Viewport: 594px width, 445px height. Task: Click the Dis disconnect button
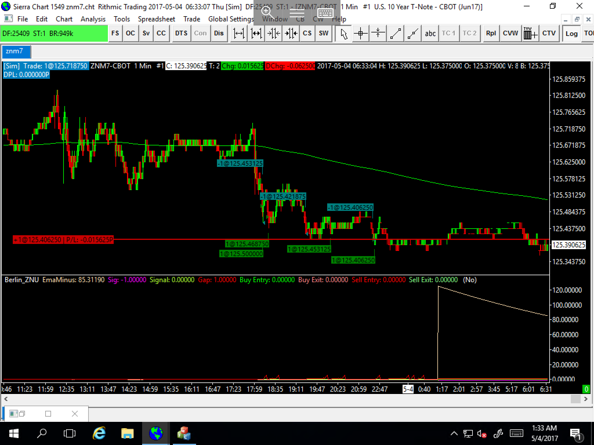(219, 34)
